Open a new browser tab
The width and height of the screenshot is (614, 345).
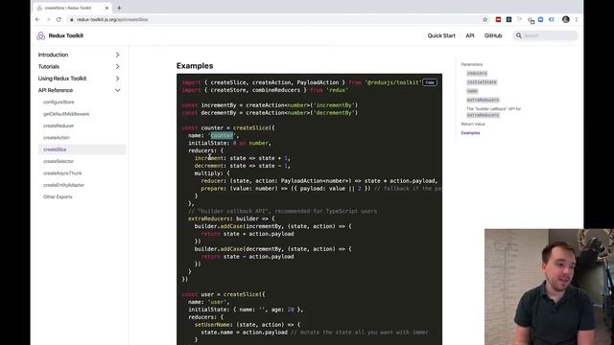(119, 8)
